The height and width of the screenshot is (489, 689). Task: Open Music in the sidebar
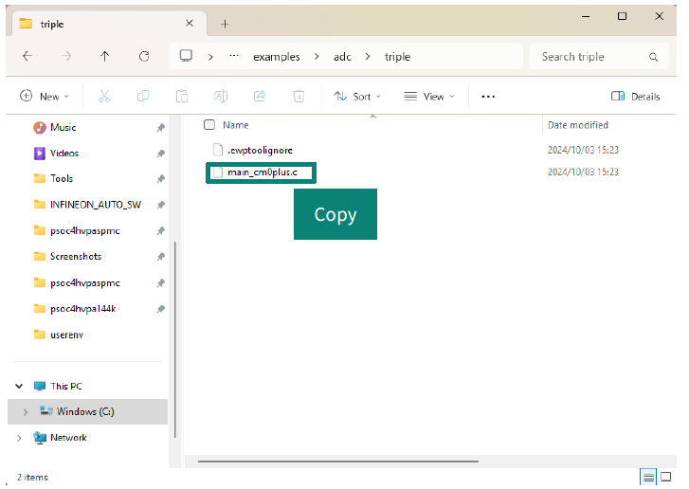[63, 127]
